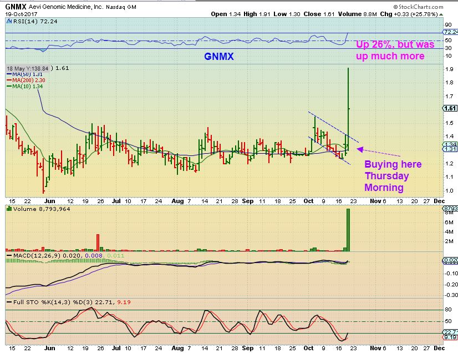The height and width of the screenshot is (353, 458).
Task: Click the 'Up 26%, but was up much more' note
Action: click(x=395, y=50)
